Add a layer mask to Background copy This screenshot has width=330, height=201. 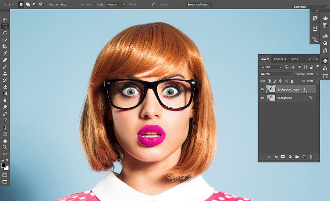[283, 157]
